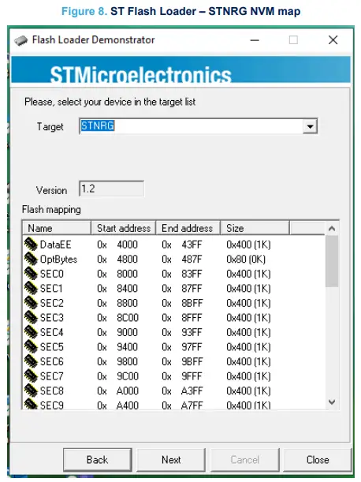Click start address 9400 in SEC5 row
The image size is (361, 482).
pyautogui.click(x=127, y=347)
